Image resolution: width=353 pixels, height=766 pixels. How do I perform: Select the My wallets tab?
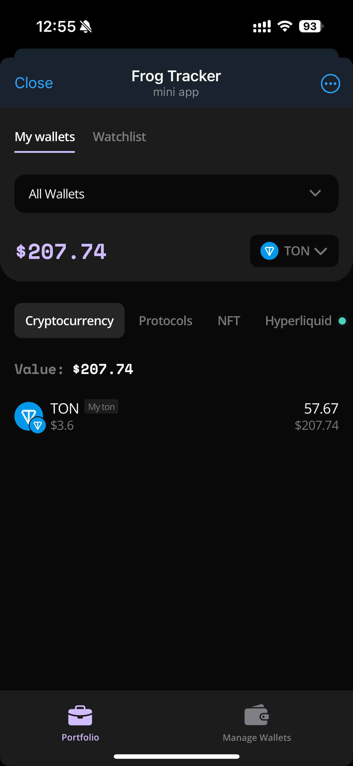(x=45, y=137)
